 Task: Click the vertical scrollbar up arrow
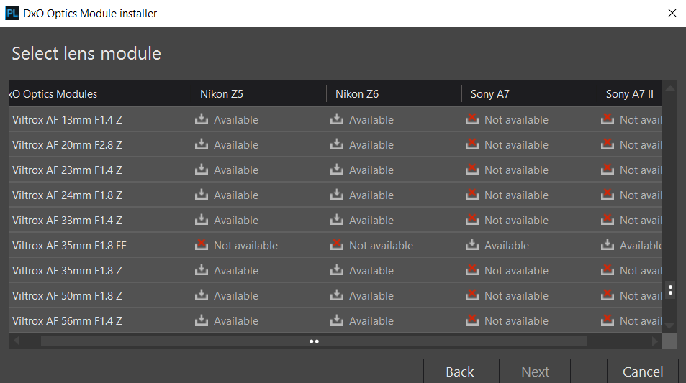coord(670,88)
